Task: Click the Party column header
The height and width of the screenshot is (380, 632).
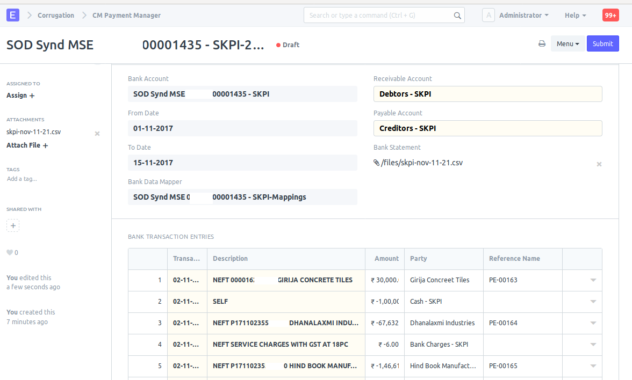Action: [444, 259]
